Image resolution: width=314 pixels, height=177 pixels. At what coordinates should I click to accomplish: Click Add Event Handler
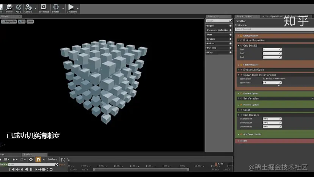(x=252, y=134)
